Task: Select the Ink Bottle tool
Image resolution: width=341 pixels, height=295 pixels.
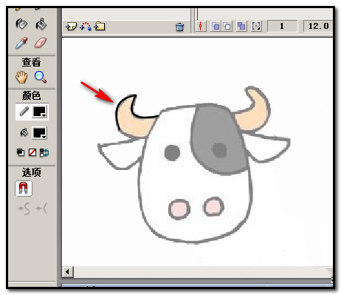Action: click(21, 24)
